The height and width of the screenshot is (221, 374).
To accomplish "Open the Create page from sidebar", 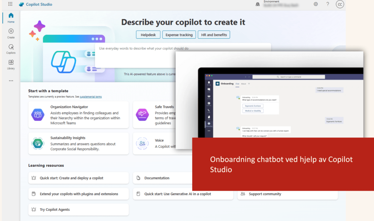I will point(11,34).
